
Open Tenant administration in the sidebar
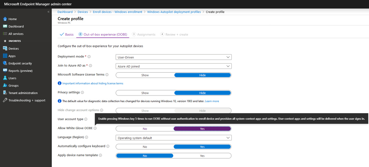pyautogui.click(x=23, y=93)
